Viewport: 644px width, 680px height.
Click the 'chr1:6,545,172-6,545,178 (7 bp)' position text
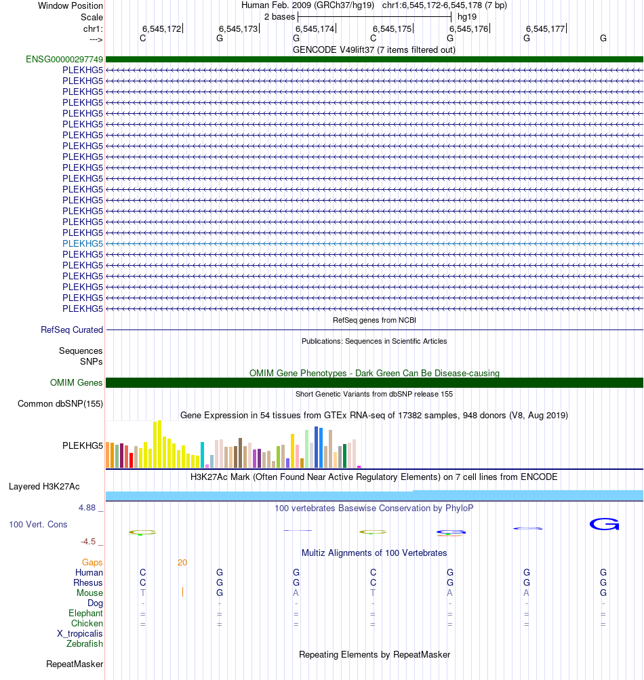tap(445, 5)
